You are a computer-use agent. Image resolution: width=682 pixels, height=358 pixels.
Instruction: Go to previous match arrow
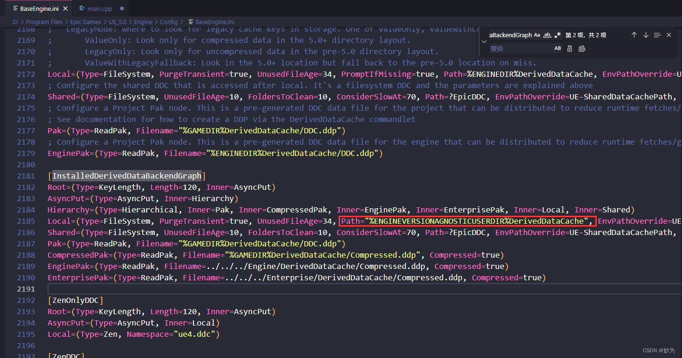[634, 35]
